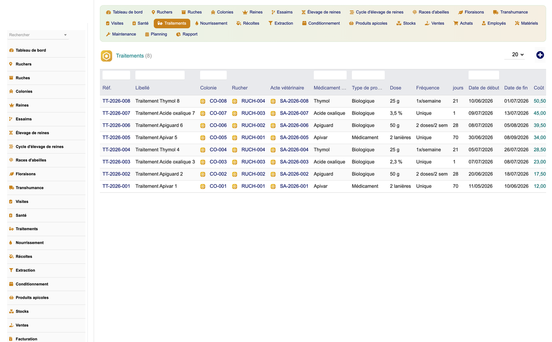Click cost value '50,50'

(x=540, y=101)
